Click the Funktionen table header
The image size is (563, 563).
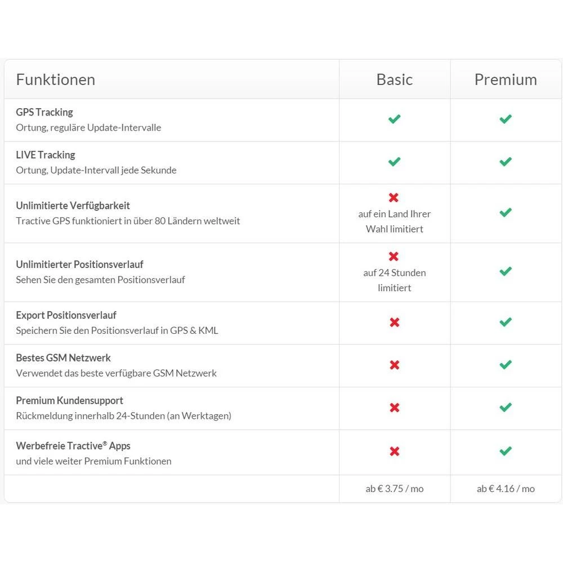coord(56,79)
